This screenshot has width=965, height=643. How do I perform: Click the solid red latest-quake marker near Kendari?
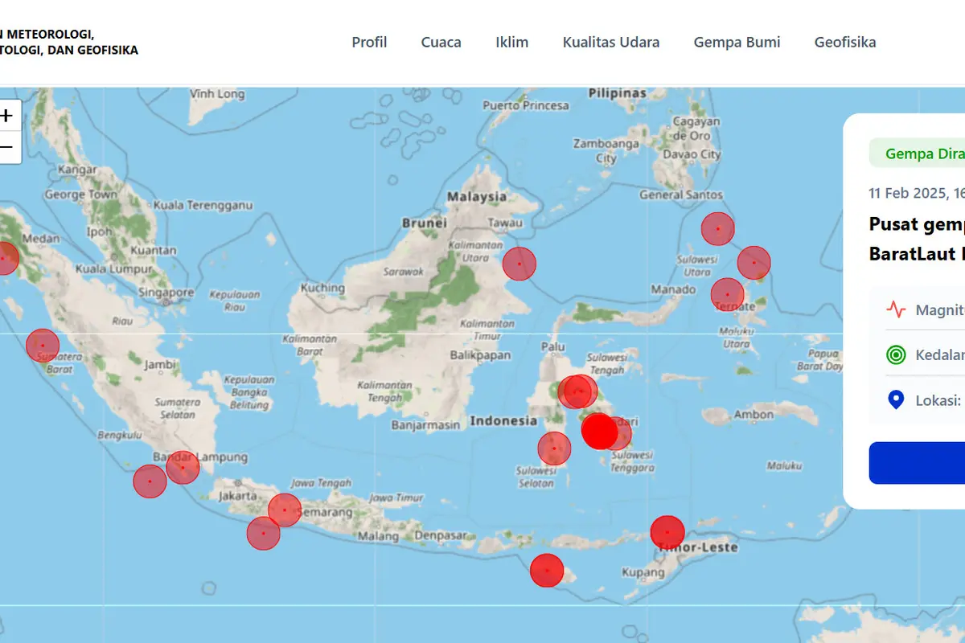(x=599, y=431)
